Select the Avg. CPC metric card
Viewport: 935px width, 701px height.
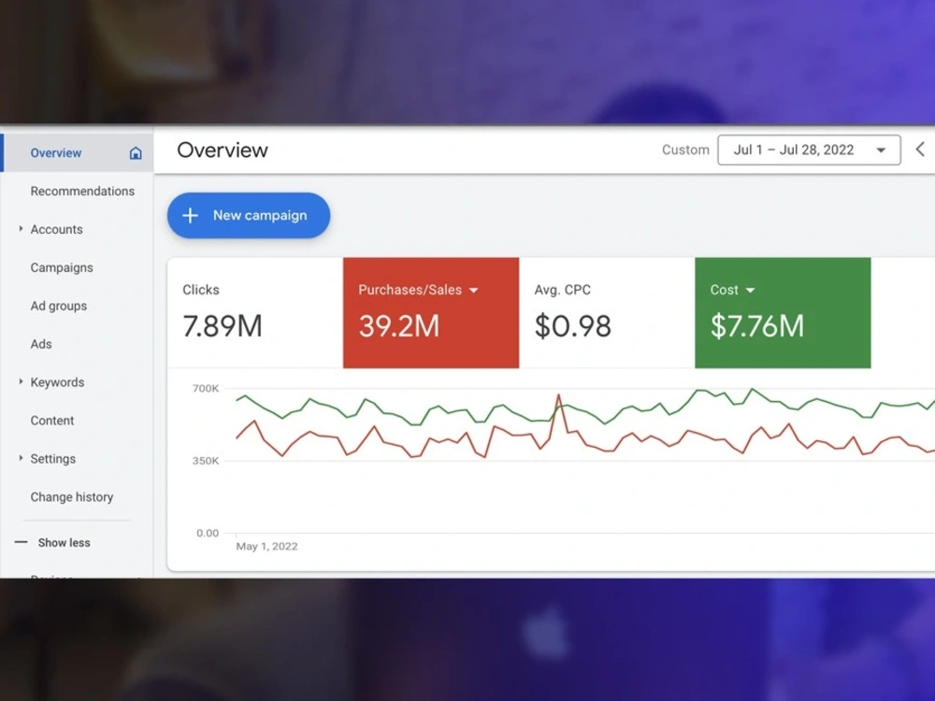click(x=607, y=313)
